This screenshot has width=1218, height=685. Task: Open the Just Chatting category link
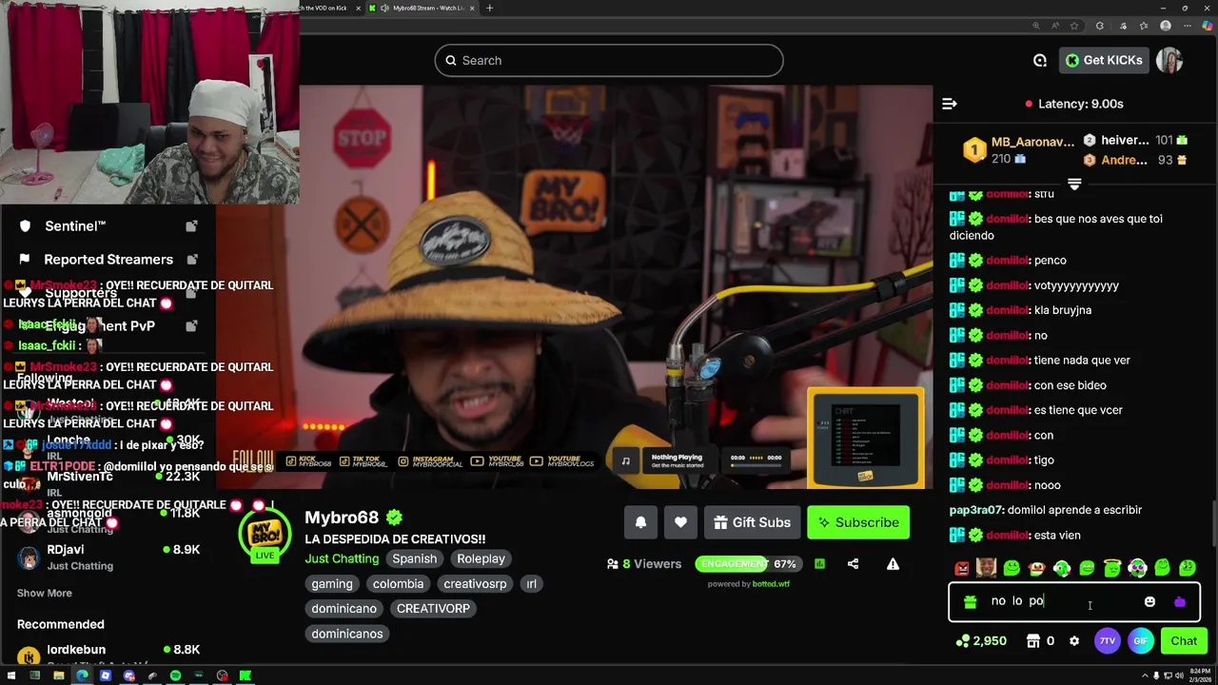coord(342,558)
